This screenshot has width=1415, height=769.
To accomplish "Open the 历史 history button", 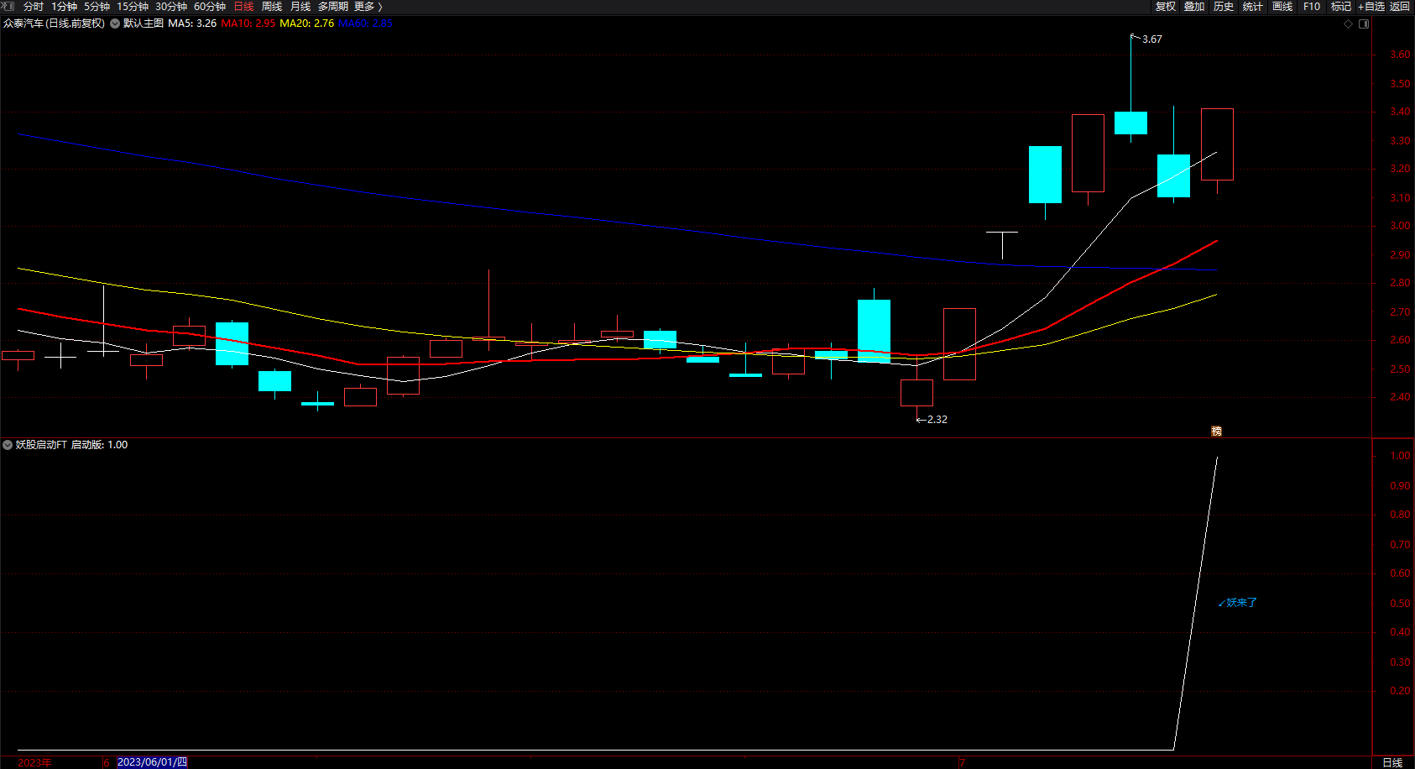I will pos(1224,7).
